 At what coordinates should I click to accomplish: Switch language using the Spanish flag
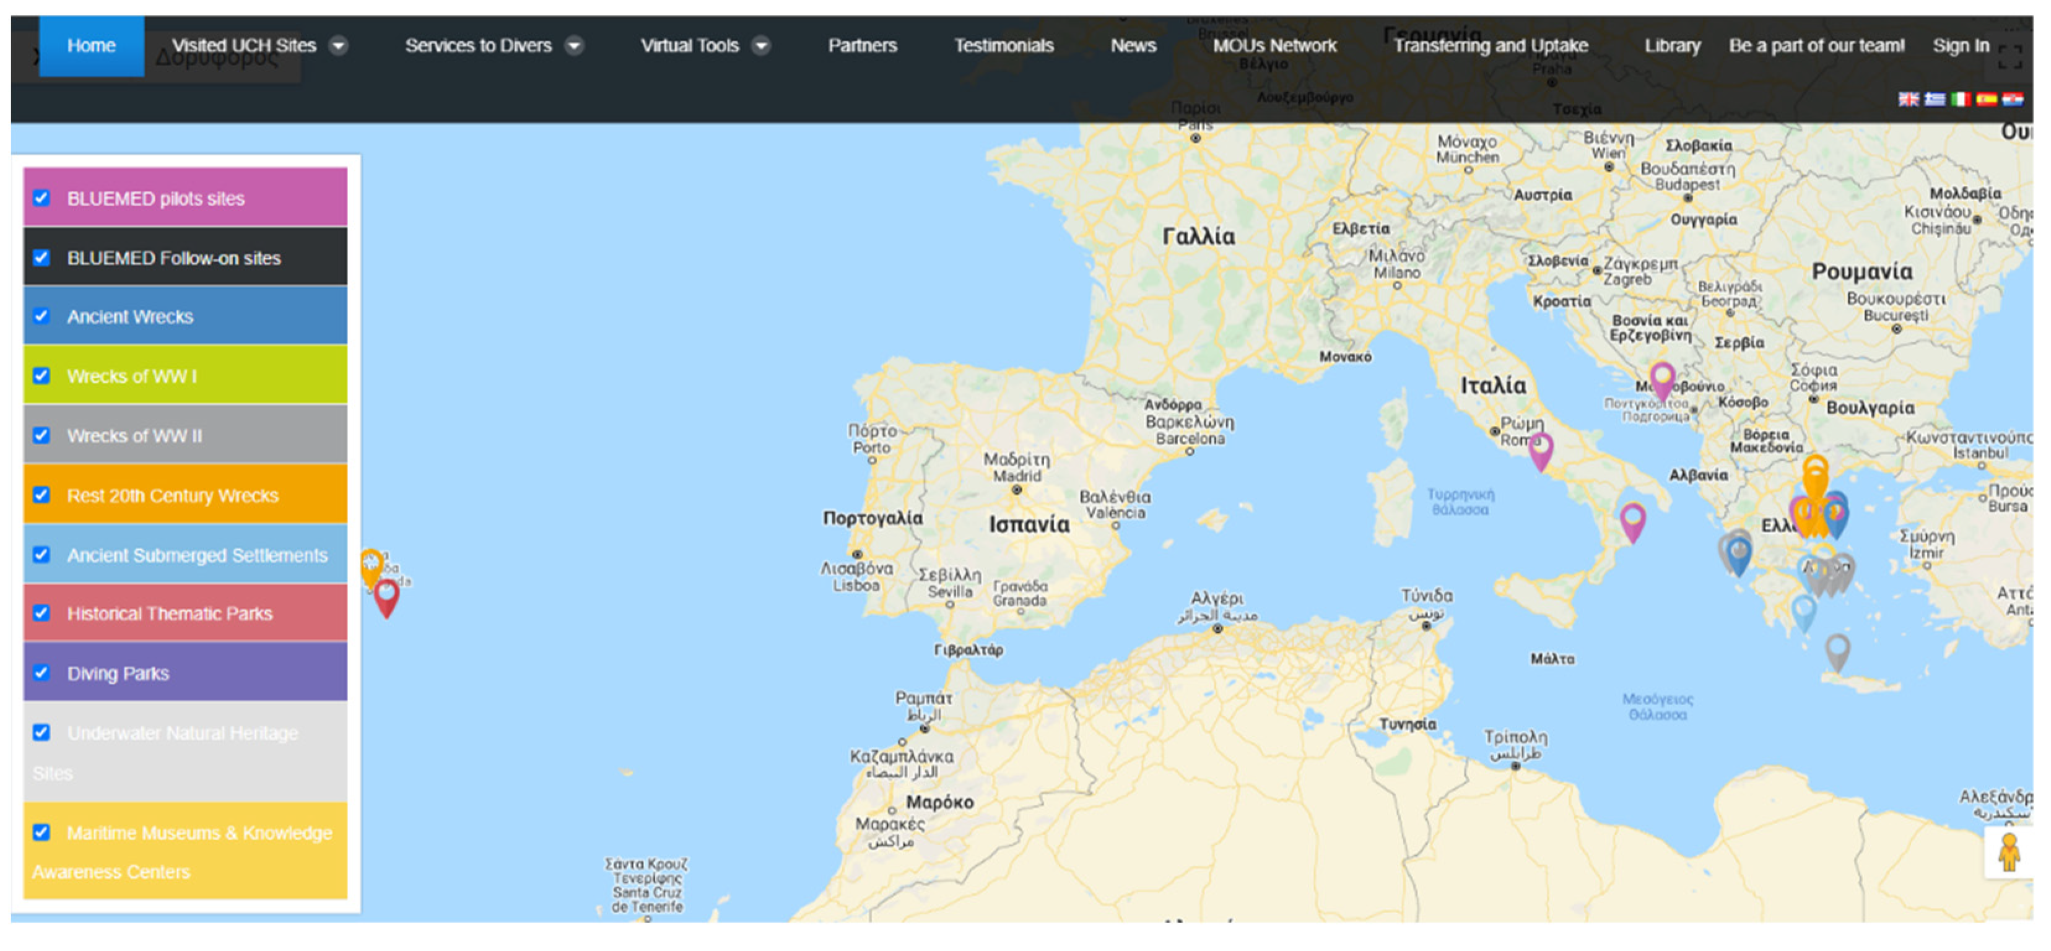click(x=1987, y=100)
